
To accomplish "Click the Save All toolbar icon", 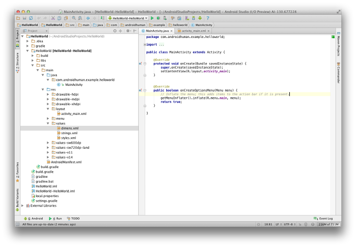I will tap(24, 18).
